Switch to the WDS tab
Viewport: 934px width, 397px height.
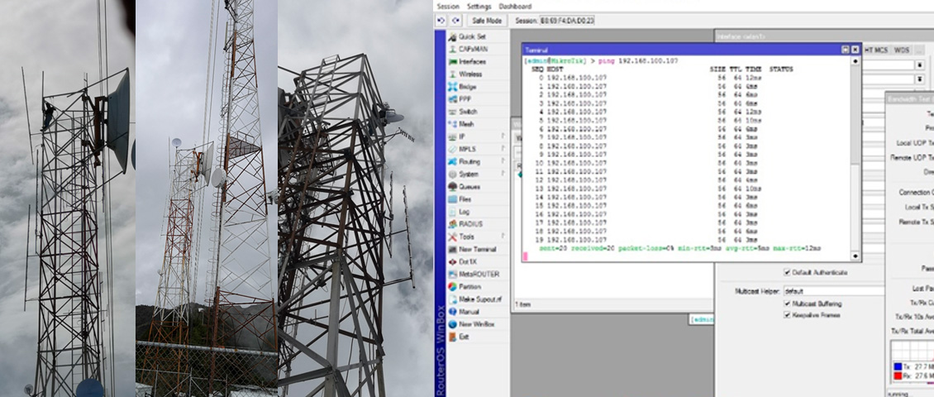[x=901, y=50]
